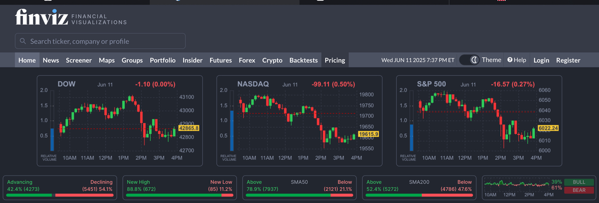
Task: Click the NASDAQ change -99.11 (0.50%)
Action: [333, 84]
